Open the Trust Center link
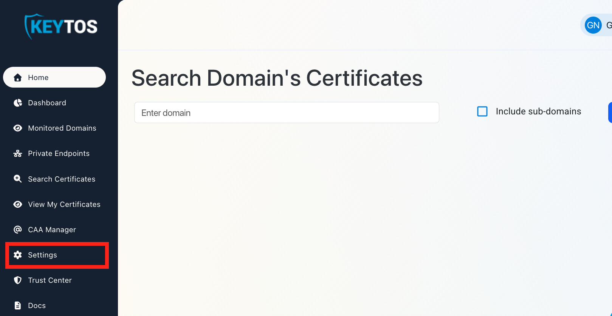 tap(50, 280)
